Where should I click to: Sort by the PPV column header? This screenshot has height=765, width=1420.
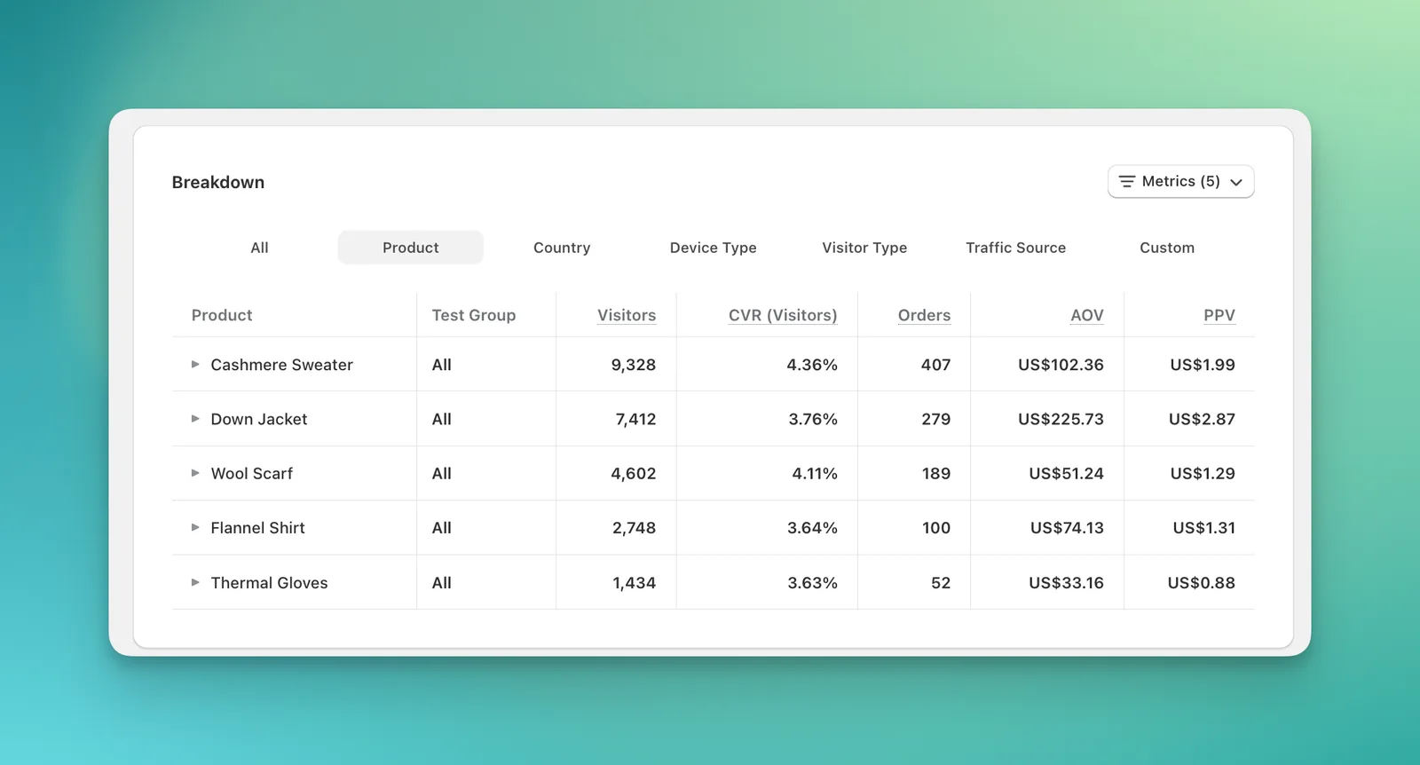(x=1219, y=315)
